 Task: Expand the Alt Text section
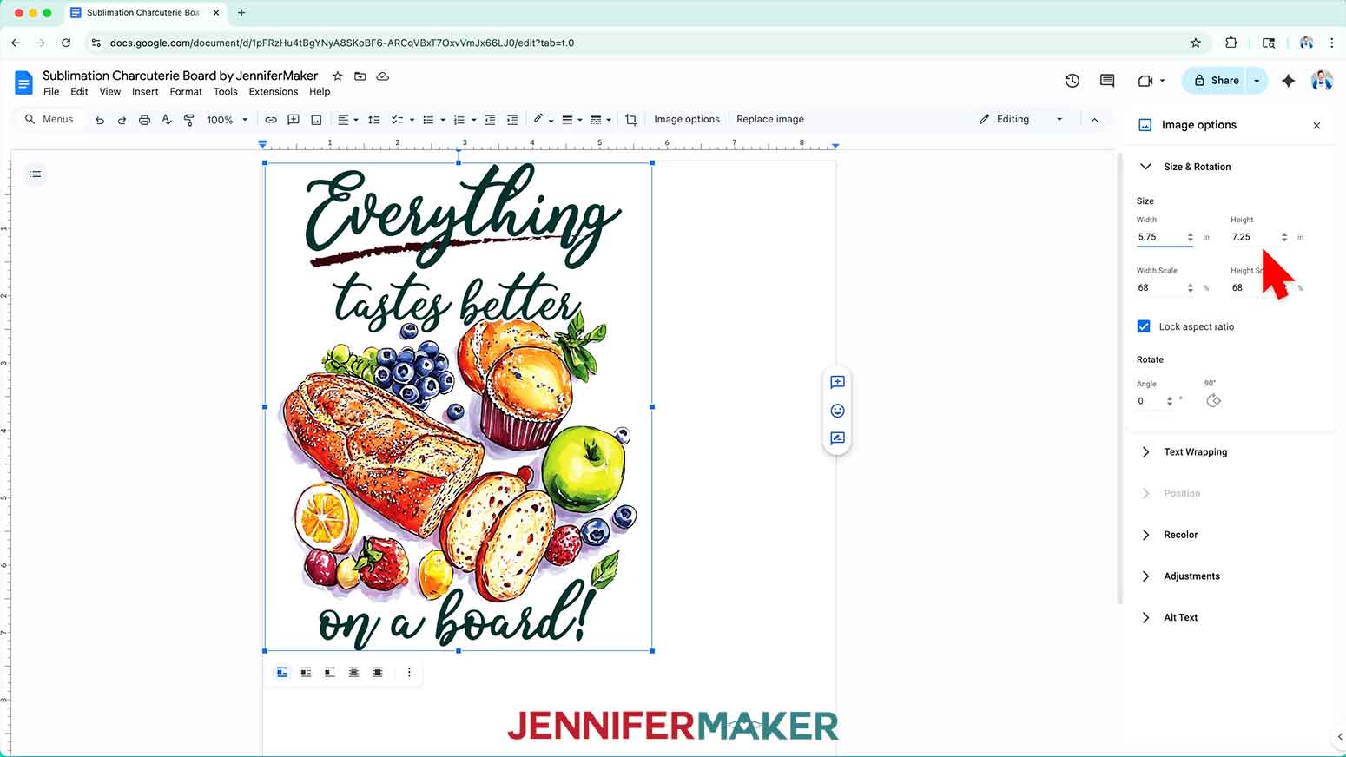point(1145,618)
